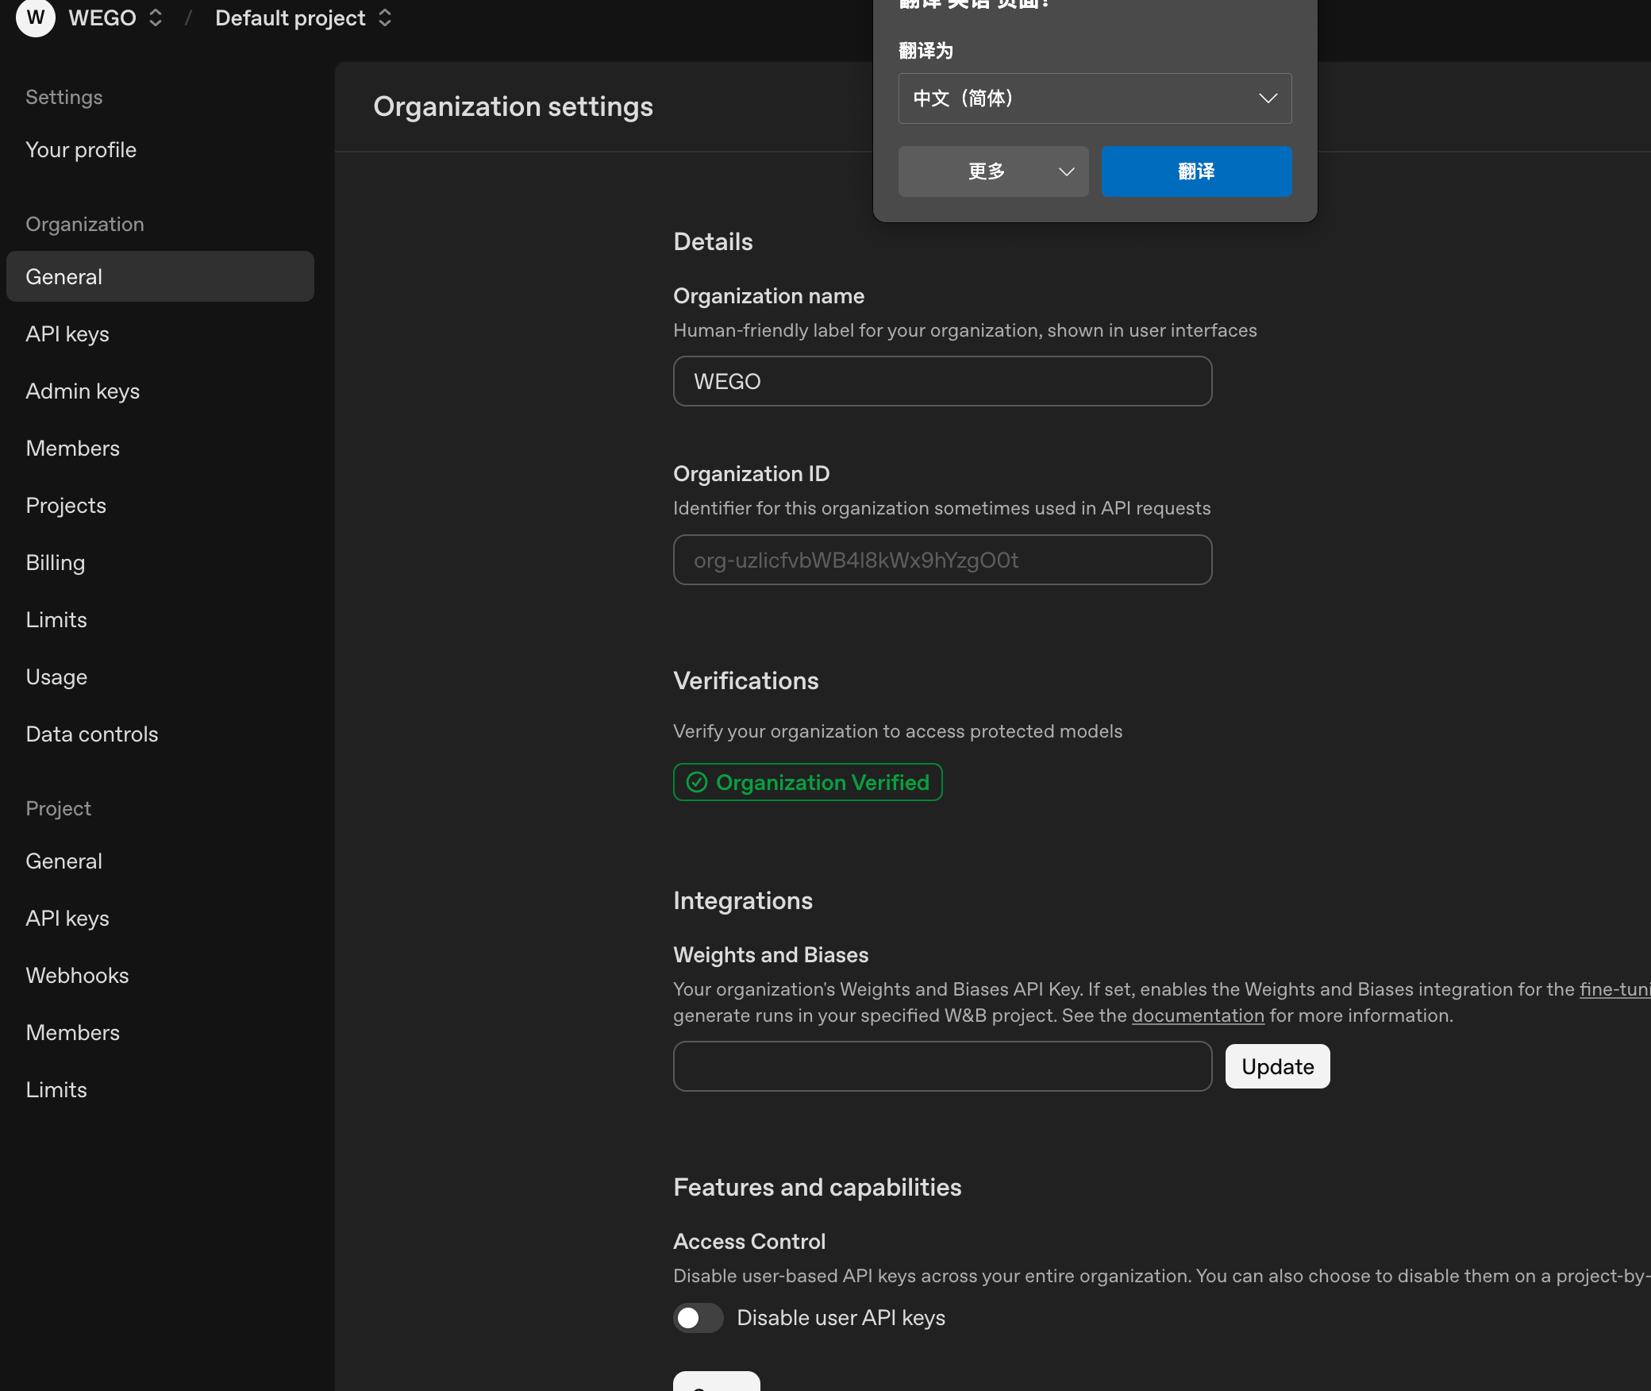This screenshot has height=1391, width=1651.
Task: Expand the 中文（简体）language dropdown
Action: pos(1095,98)
